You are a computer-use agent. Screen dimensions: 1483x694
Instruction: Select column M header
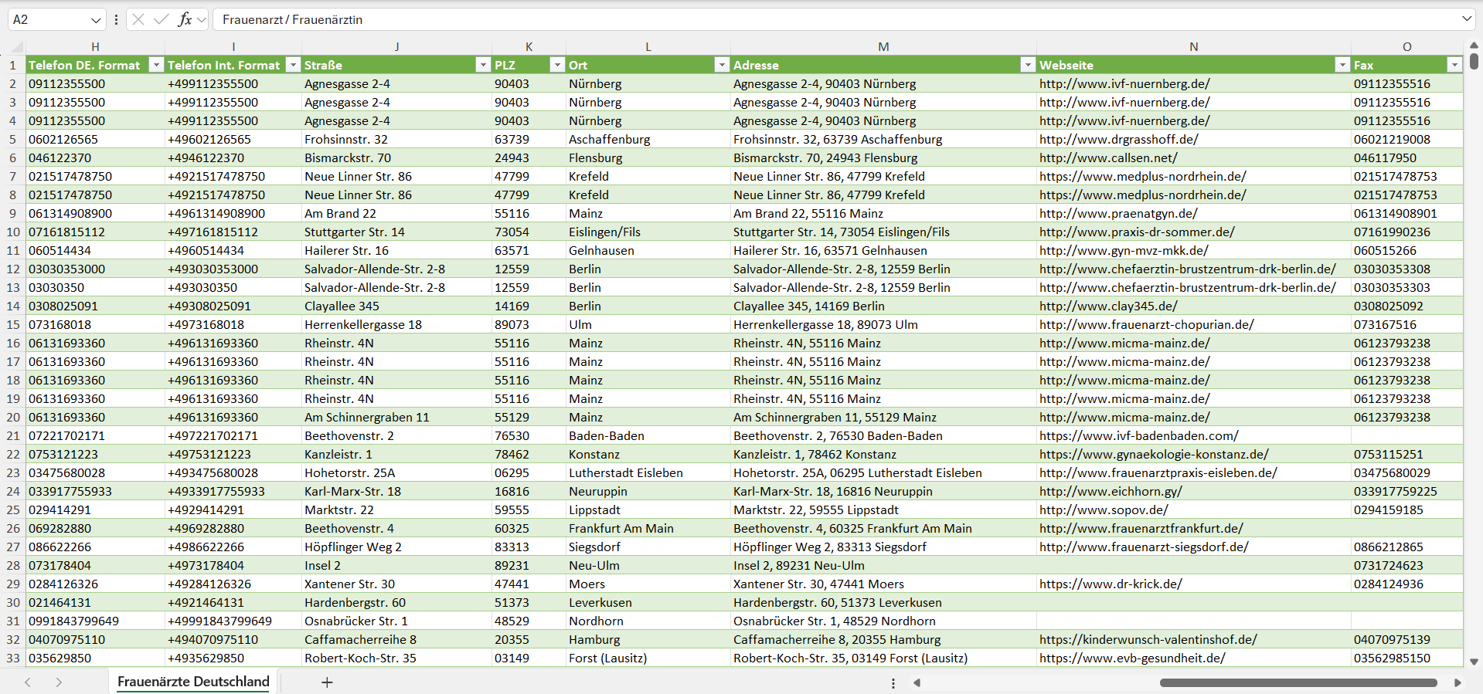point(883,46)
